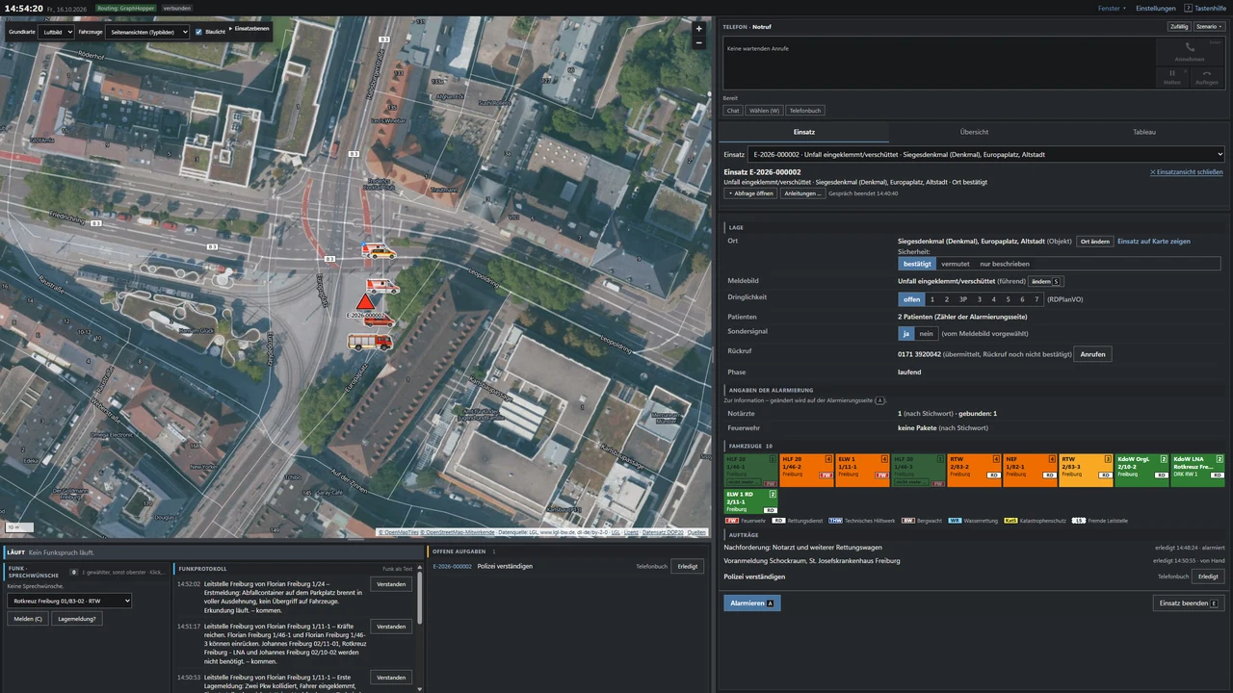Screen dimensions: 1233x693
Task: Open the Einsatz selection dropdown
Action: [987, 154]
